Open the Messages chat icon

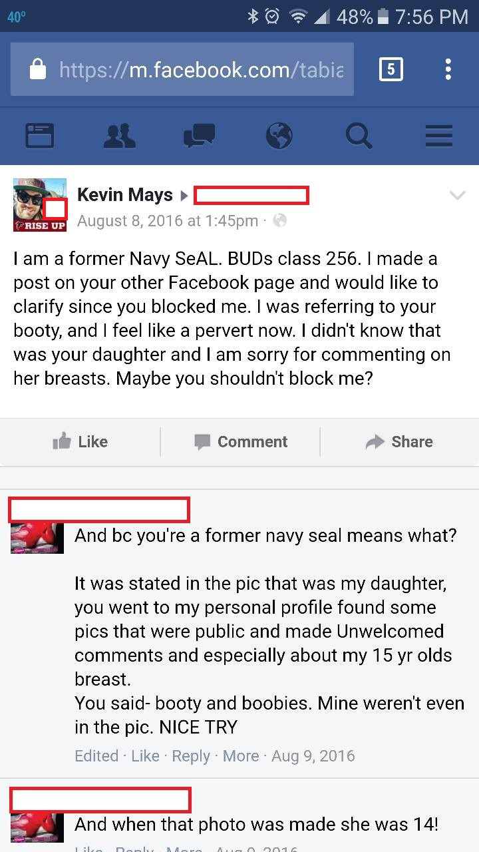[x=199, y=136]
